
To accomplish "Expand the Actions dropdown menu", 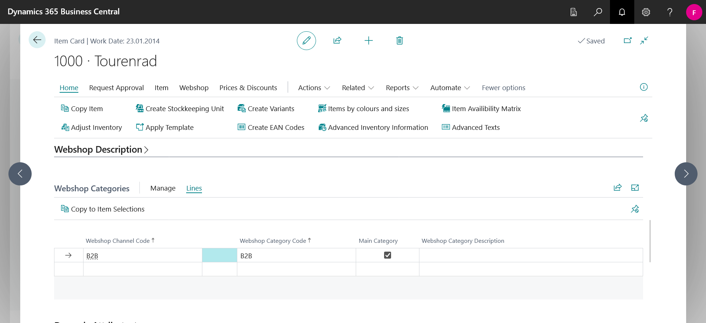I will 314,88.
